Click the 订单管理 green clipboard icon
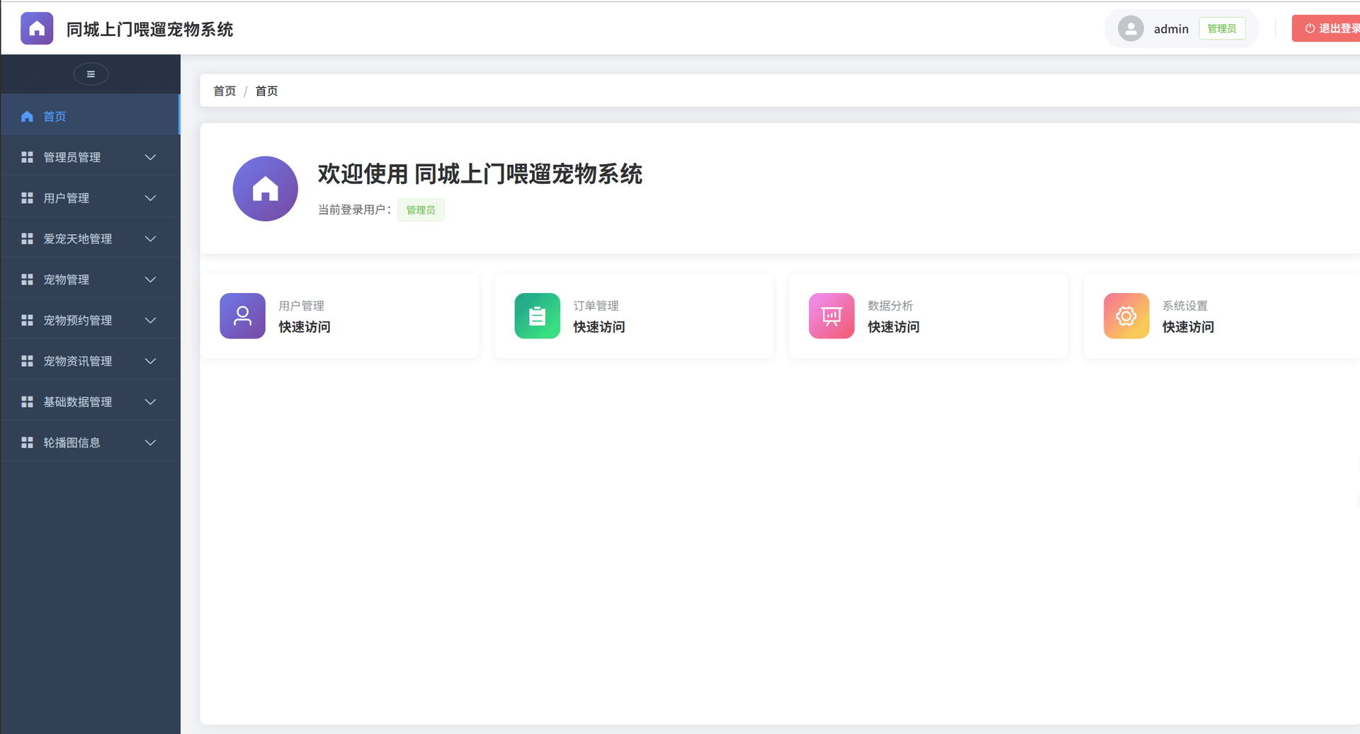Image resolution: width=1360 pixels, height=734 pixels. pos(537,316)
